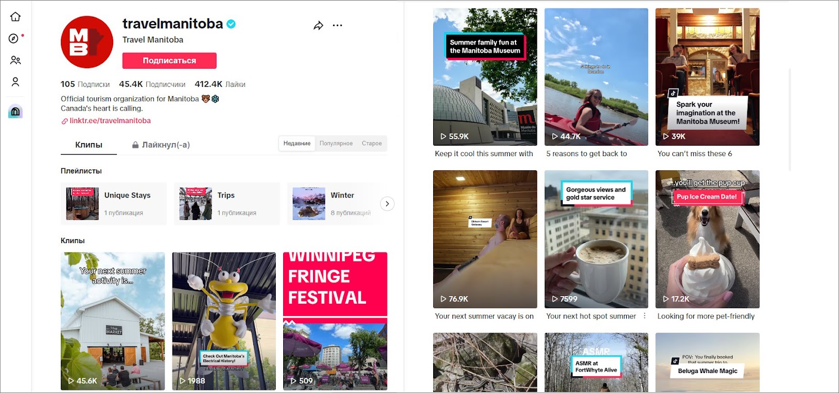The width and height of the screenshot is (839, 393).
Task: Click the Travel Manitoba profile avatar
Action: tap(87, 42)
